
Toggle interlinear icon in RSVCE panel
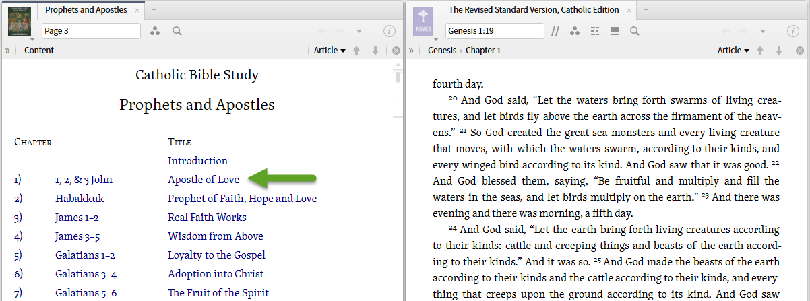(x=595, y=31)
